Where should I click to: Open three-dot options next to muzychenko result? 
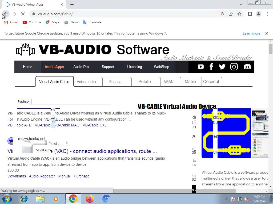pyautogui.click(x=67, y=144)
